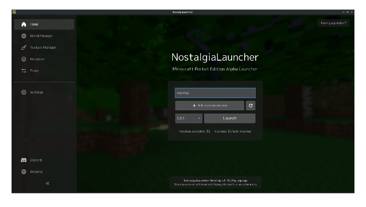Collapse the sidebar with double chevron
This screenshot has width=366, height=207.
pos(48,183)
